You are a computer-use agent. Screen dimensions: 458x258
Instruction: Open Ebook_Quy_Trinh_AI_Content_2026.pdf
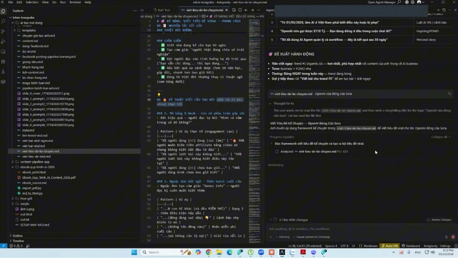[49, 177]
